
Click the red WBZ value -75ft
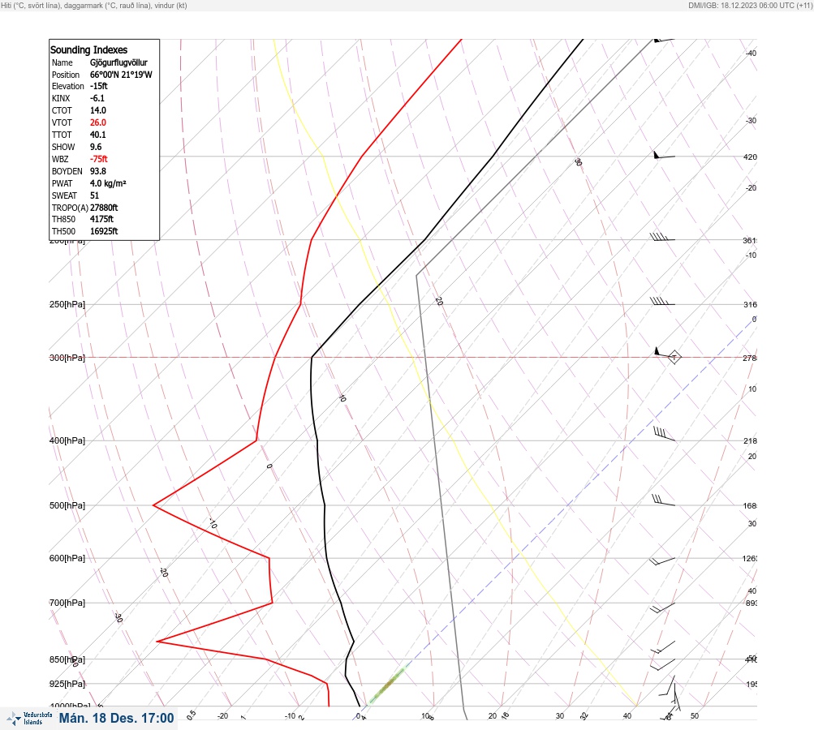99,159
